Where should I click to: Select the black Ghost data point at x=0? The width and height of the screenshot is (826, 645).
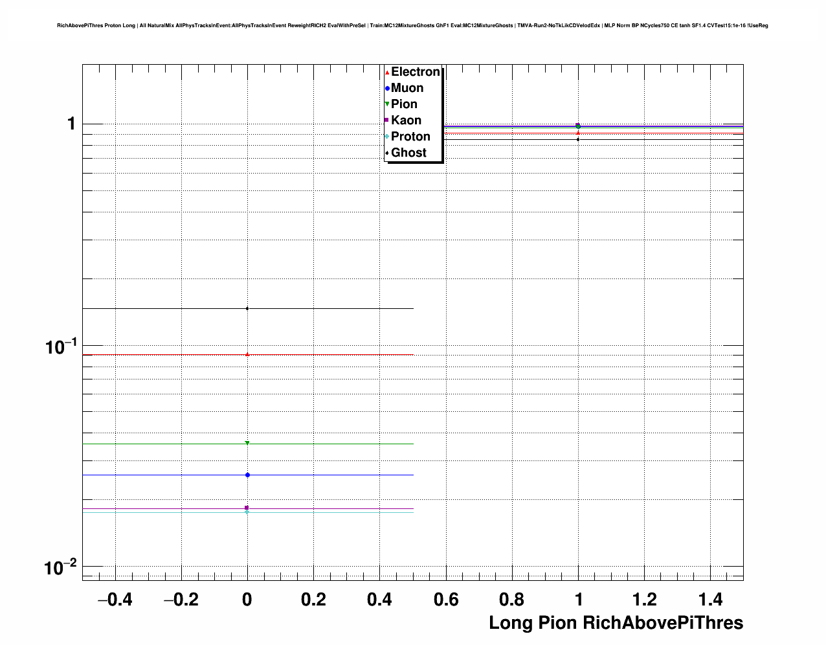click(247, 308)
